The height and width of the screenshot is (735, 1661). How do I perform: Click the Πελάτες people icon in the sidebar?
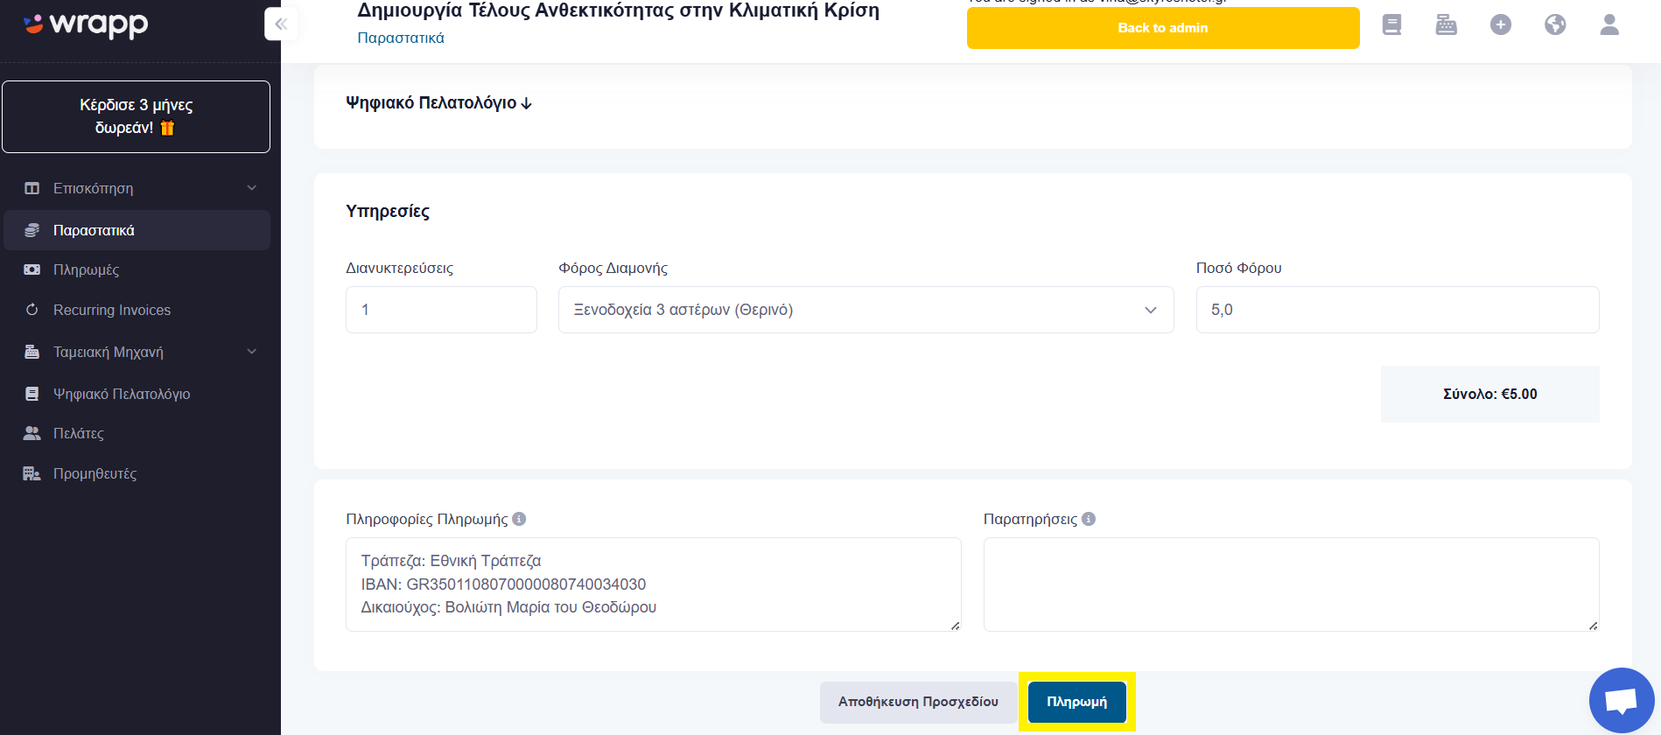point(32,433)
